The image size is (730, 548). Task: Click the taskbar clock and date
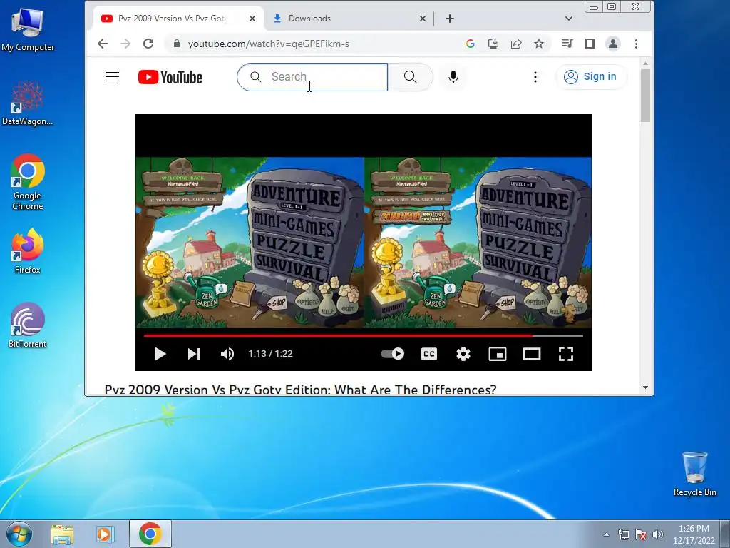click(x=694, y=534)
